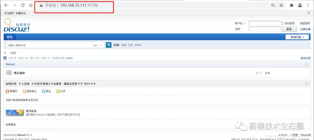
Task: Open the 默认版块 board
Action: 19,73
